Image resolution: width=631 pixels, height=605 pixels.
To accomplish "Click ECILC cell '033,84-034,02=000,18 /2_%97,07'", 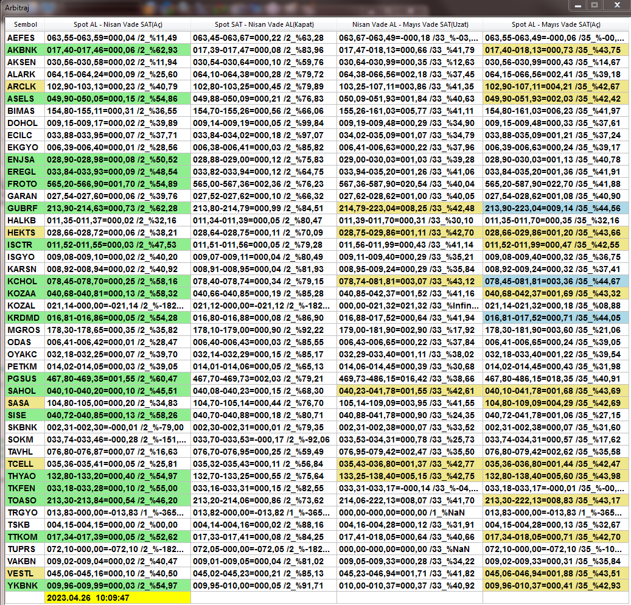I will pos(263,135).
